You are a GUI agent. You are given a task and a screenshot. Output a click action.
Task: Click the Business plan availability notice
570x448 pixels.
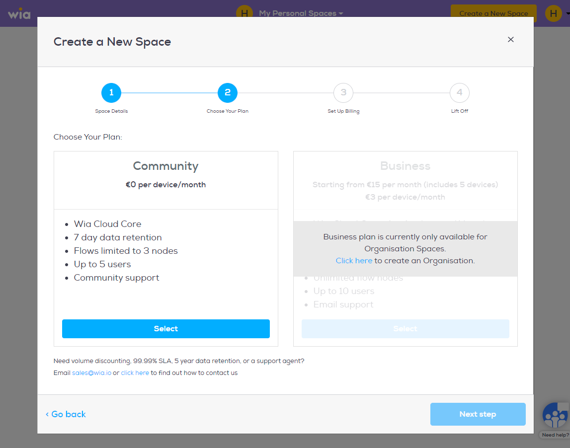pyautogui.click(x=406, y=248)
